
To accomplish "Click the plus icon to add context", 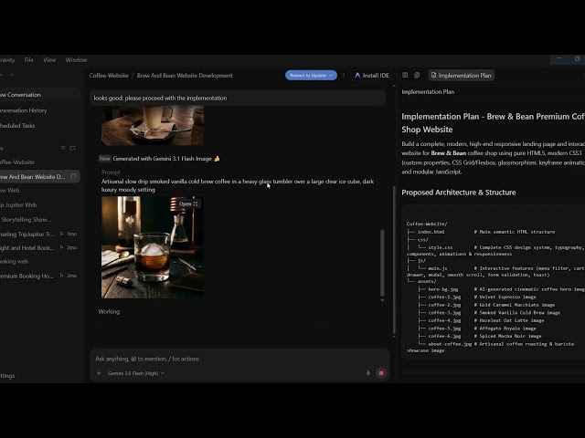I will pyautogui.click(x=99, y=373).
